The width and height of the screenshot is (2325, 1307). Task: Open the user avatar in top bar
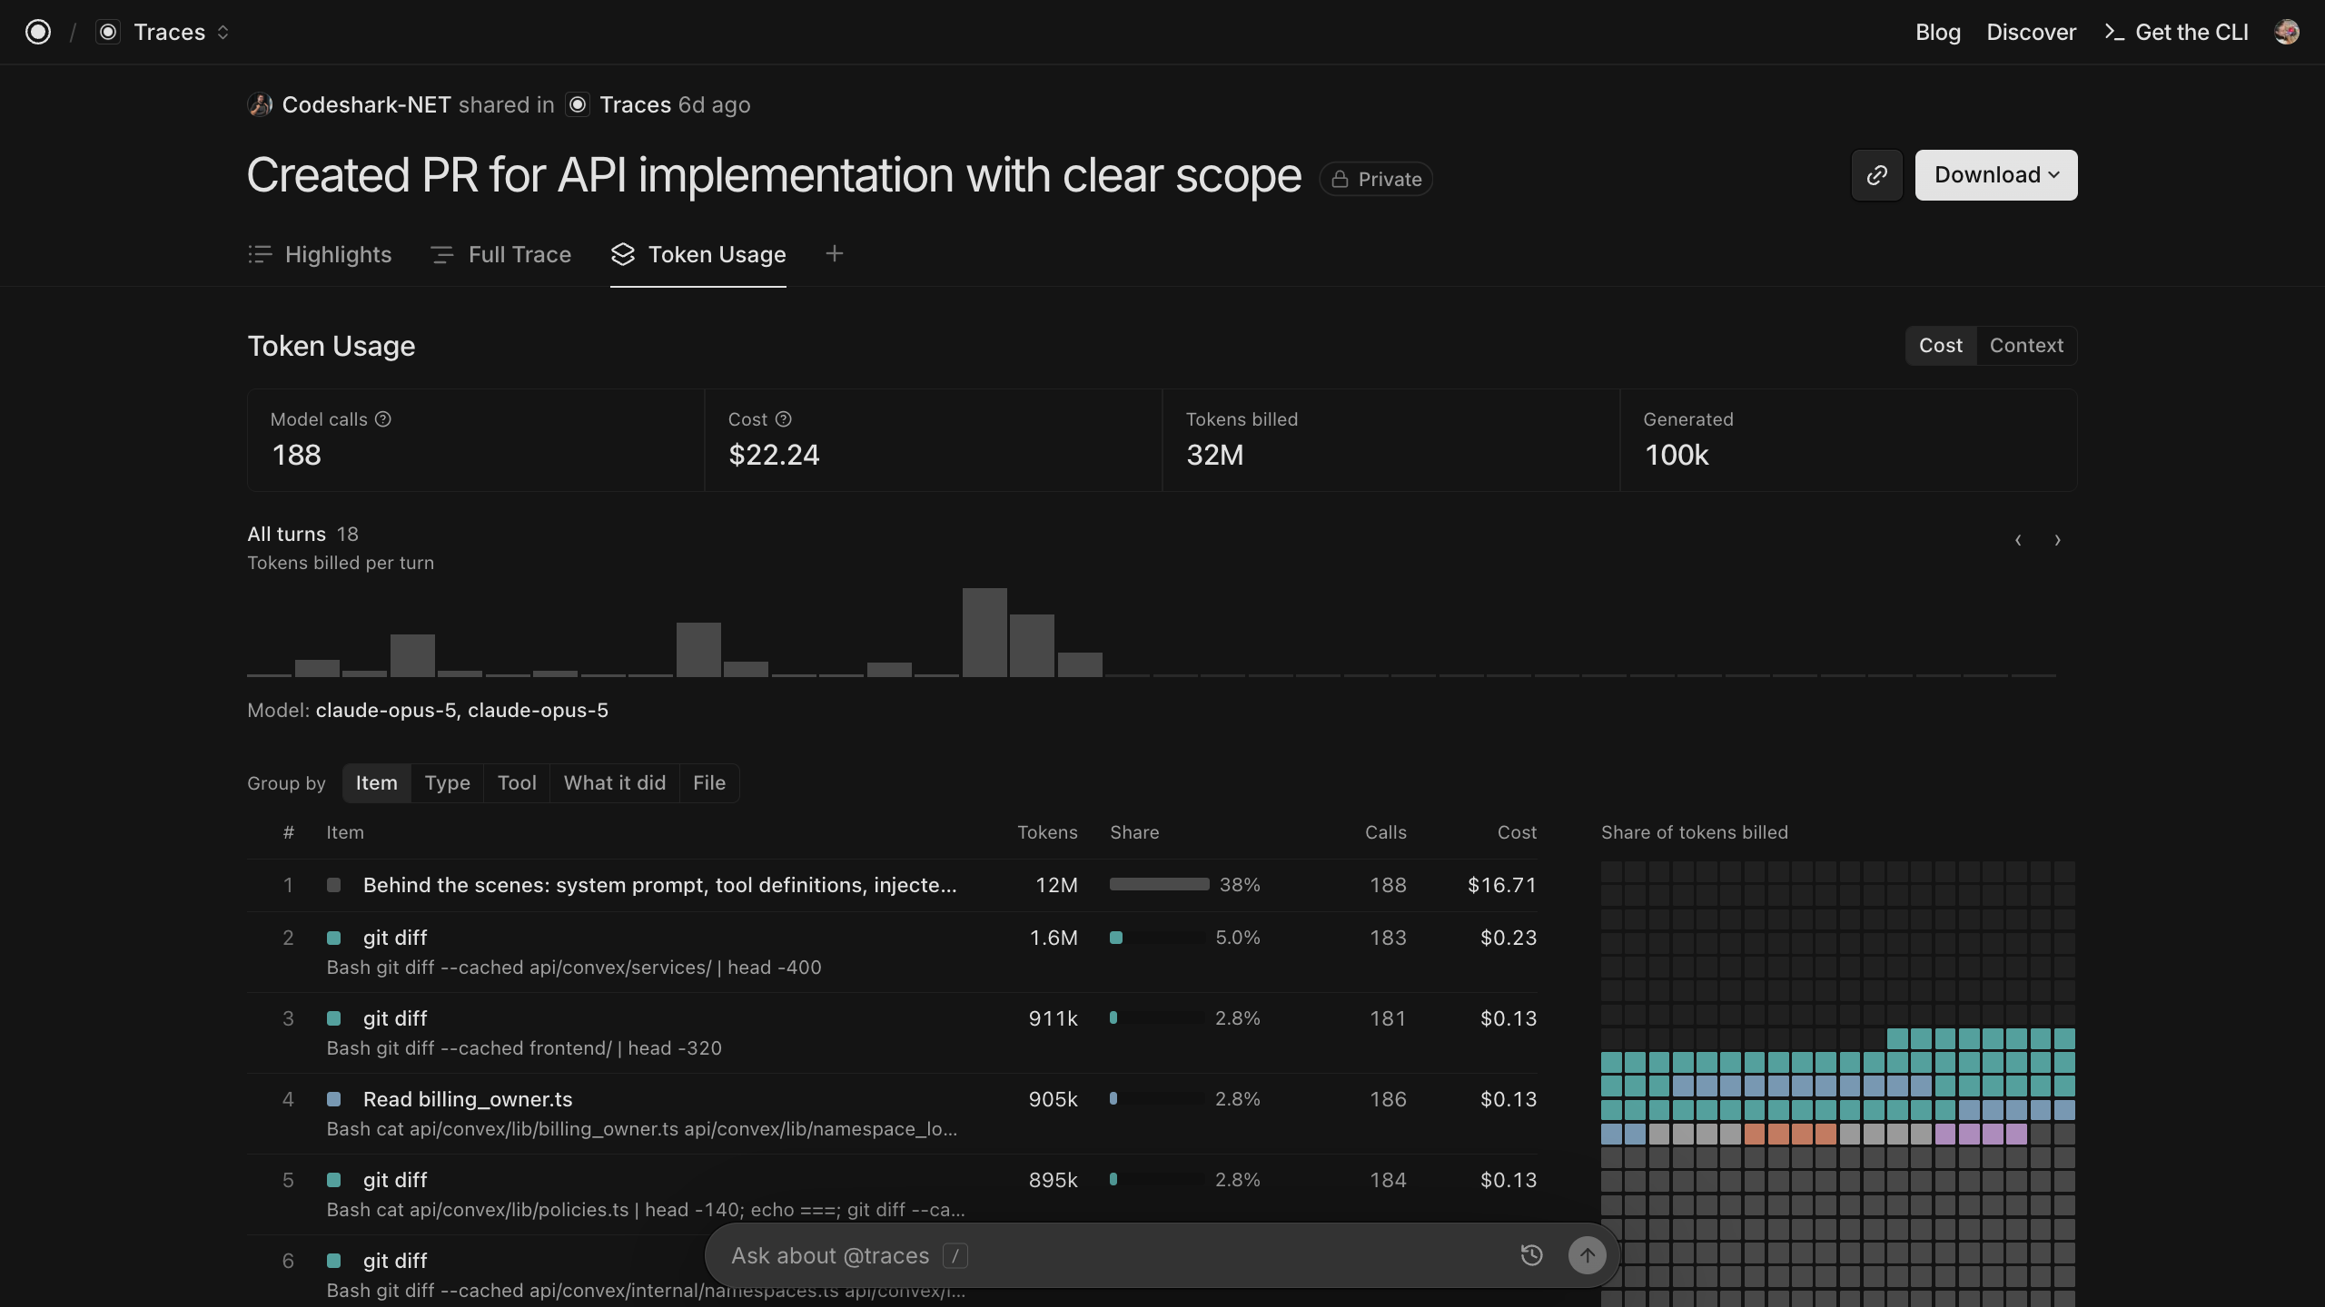pos(2287,33)
